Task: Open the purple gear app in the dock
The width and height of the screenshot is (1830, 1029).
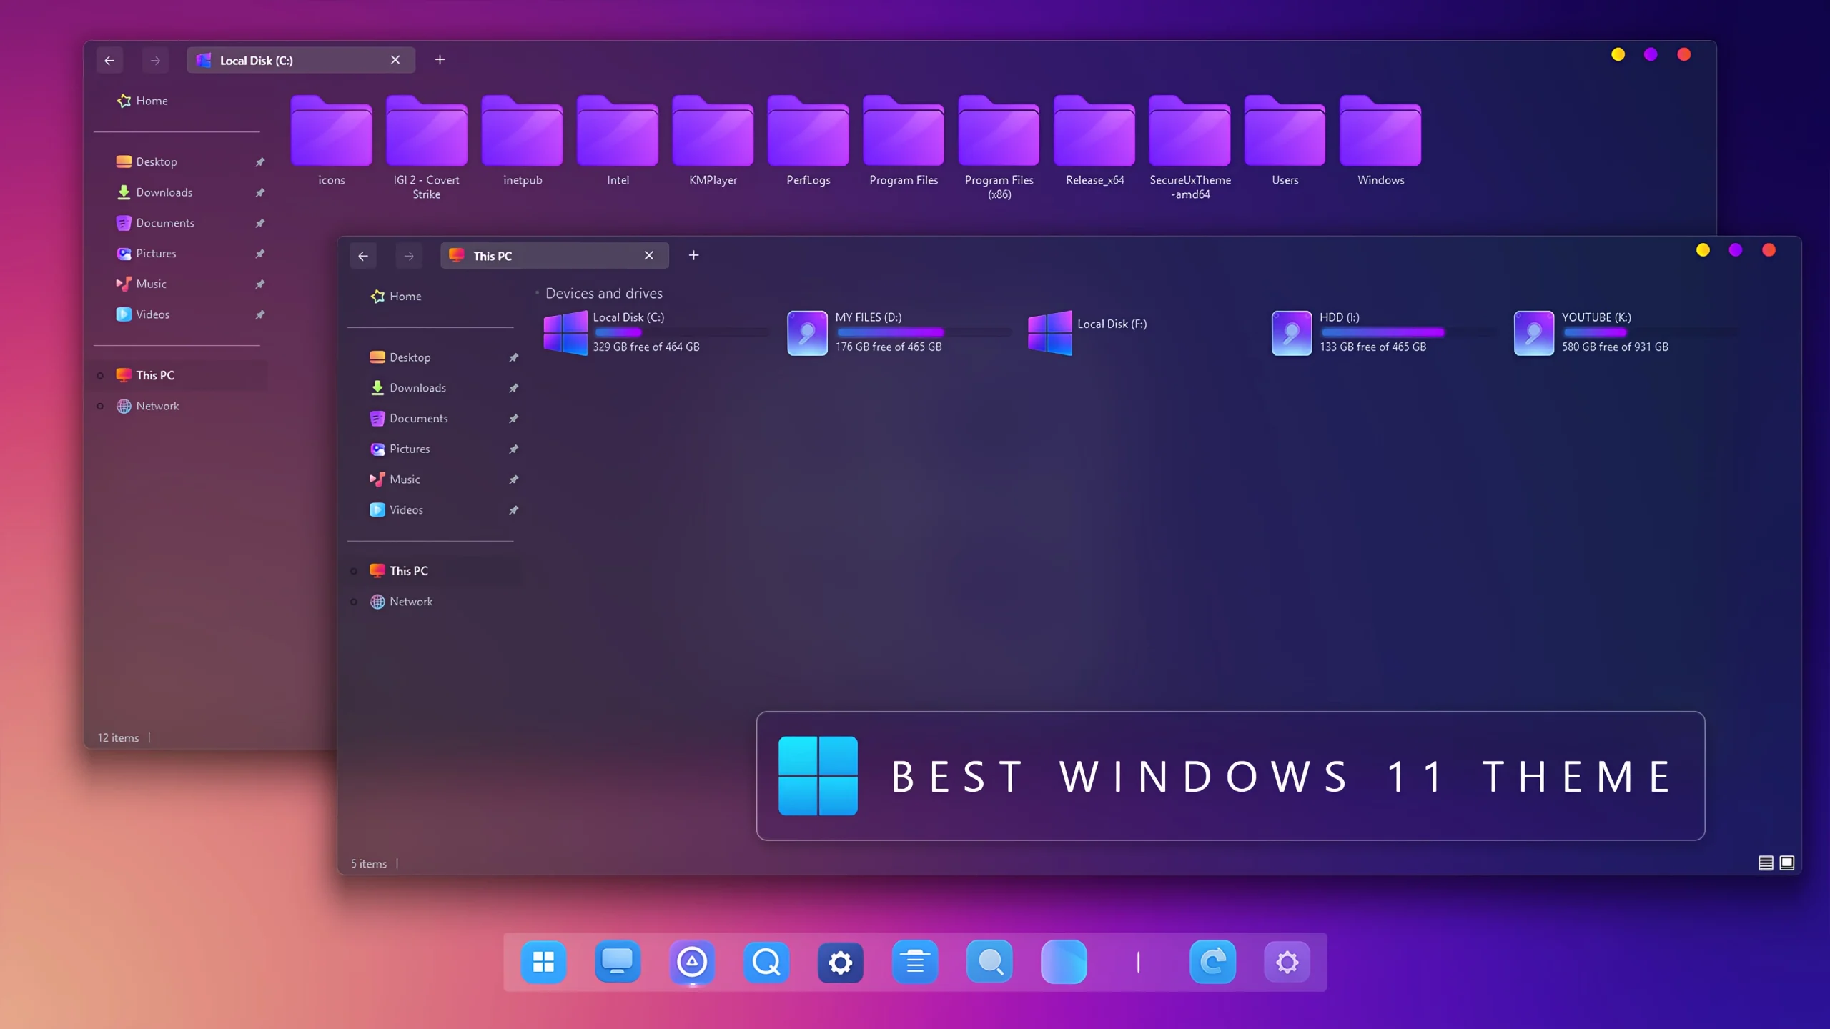Action: (1287, 962)
